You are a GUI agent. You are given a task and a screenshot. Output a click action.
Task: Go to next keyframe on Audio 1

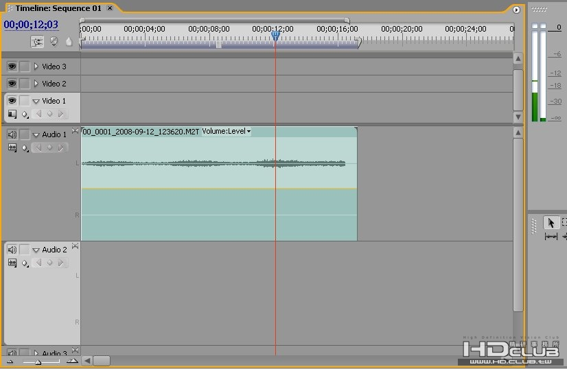60,147
